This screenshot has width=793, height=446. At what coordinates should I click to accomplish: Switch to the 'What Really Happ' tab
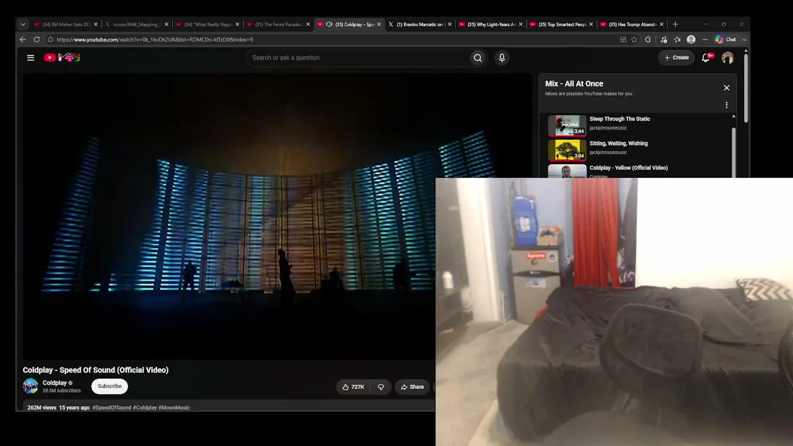207,25
